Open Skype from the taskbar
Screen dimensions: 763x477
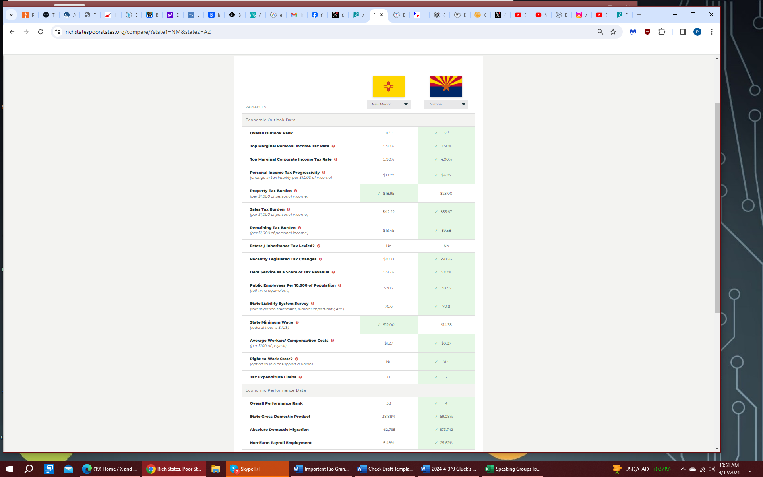[x=246, y=469]
